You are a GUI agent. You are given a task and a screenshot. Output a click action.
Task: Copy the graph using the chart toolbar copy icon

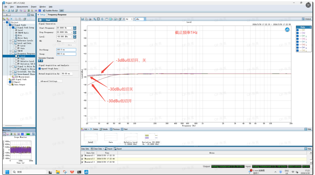click(86, 19)
